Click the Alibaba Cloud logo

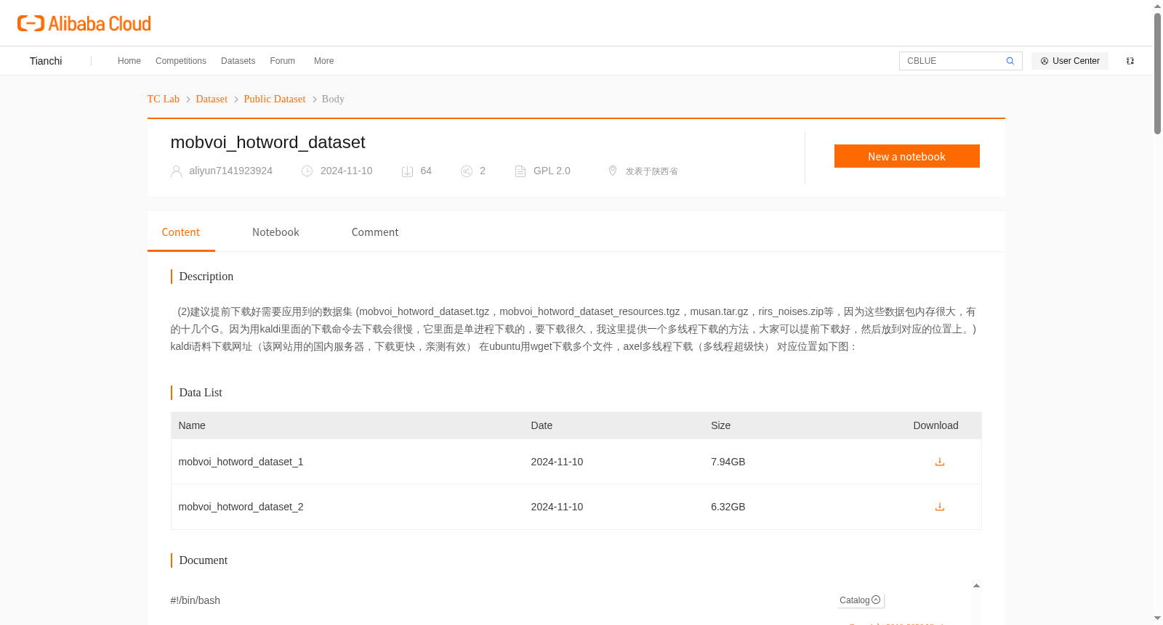pyautogui.click(x=84, y=23)
